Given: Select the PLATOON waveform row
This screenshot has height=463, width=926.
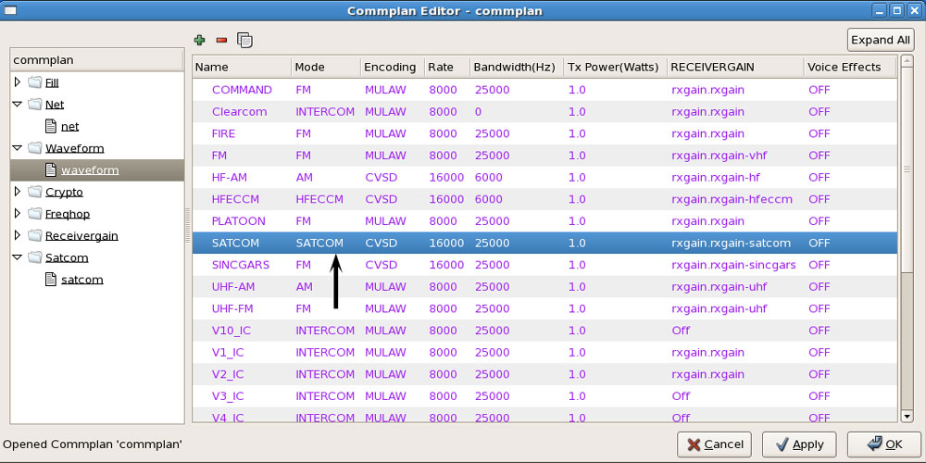Looking at the screenshot, I should 544,221.
